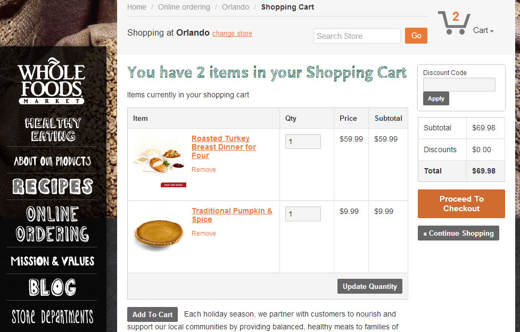Select the turkey dinner quantity field

click(303, 142)
